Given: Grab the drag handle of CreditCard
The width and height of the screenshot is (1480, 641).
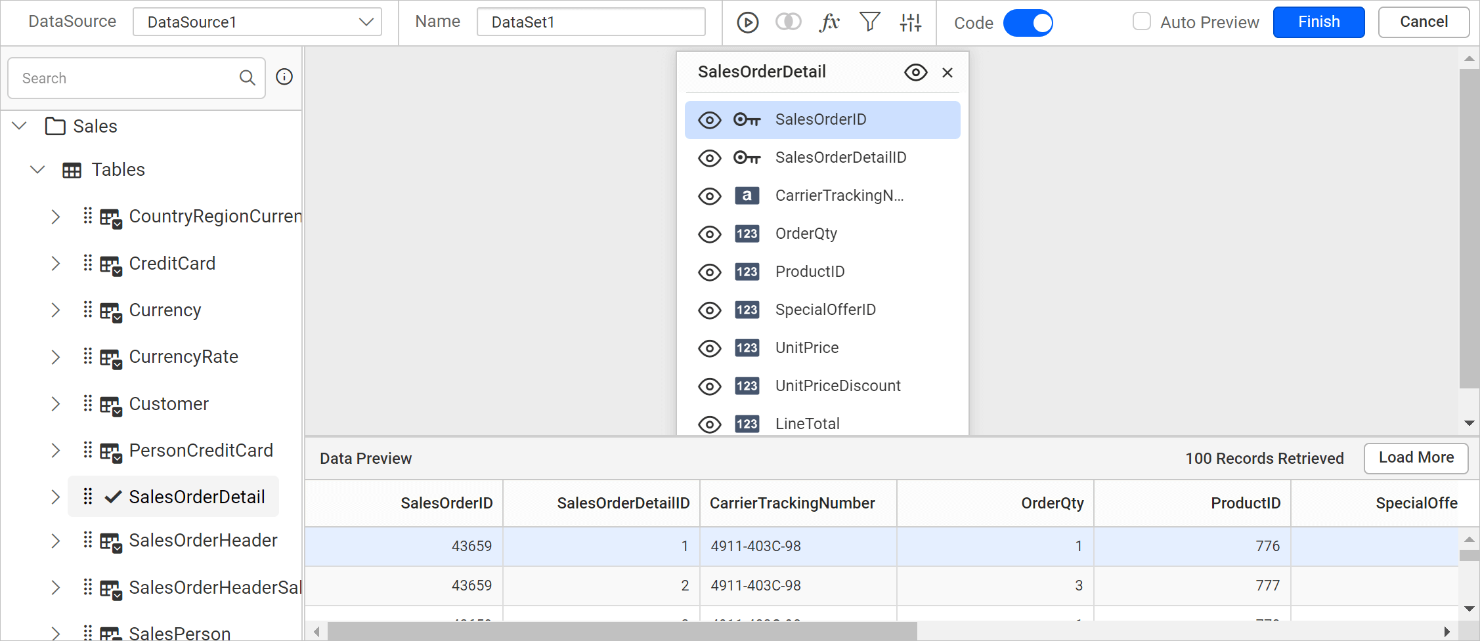Looking at the screenshot, I should click(x=88, y=262).
